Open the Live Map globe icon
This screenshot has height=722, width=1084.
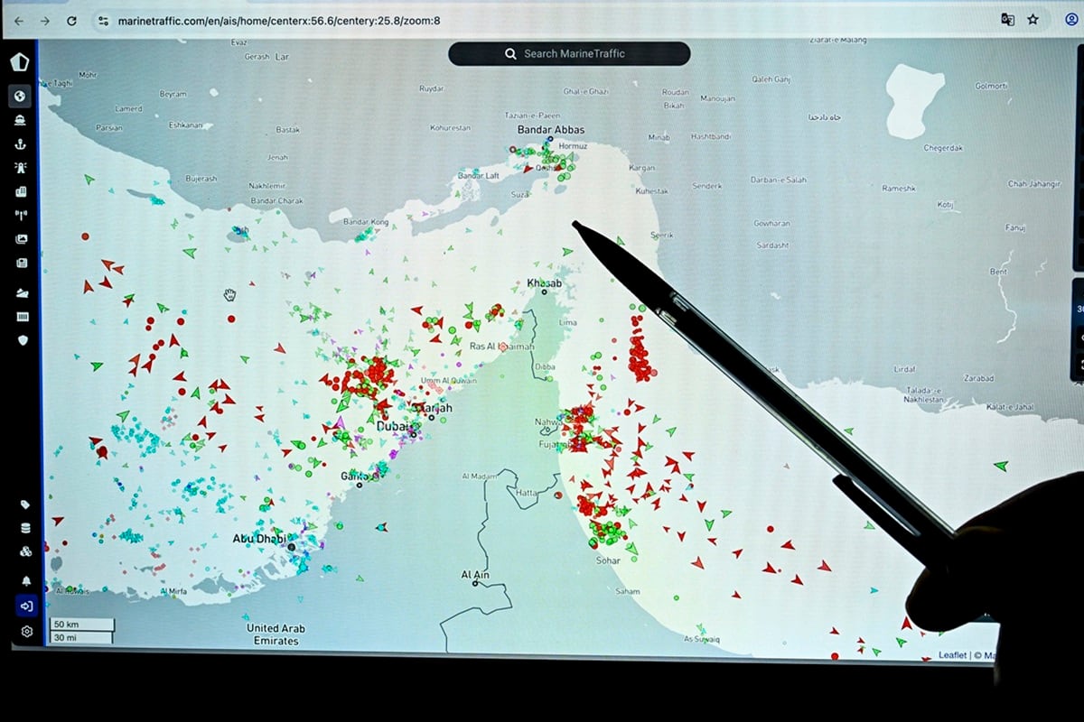(x=22, y=96)
